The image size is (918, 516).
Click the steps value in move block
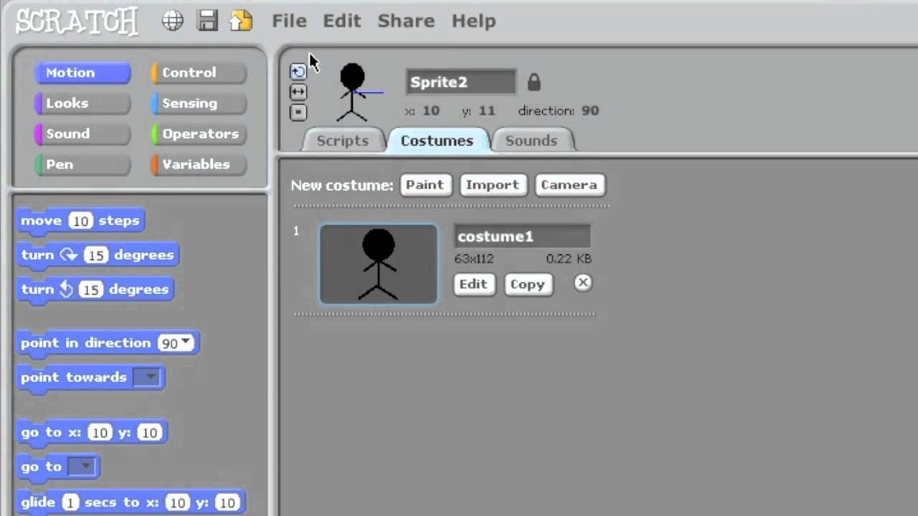click(80, 221)
